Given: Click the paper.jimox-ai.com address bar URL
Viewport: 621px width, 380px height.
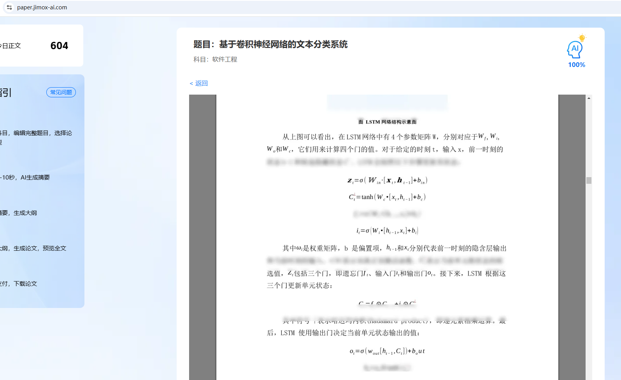Looking at the screenshot, I should tap(42, 7).
